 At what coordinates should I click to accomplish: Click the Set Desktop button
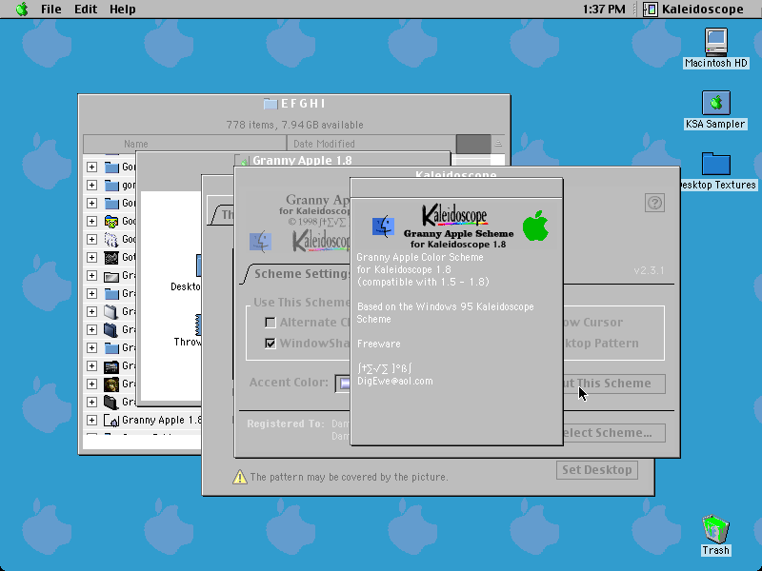pyautogui.click(x=597, y=469)
